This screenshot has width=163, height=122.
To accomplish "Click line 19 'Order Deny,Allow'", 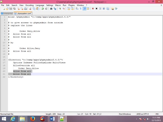I will coord(28,68).
